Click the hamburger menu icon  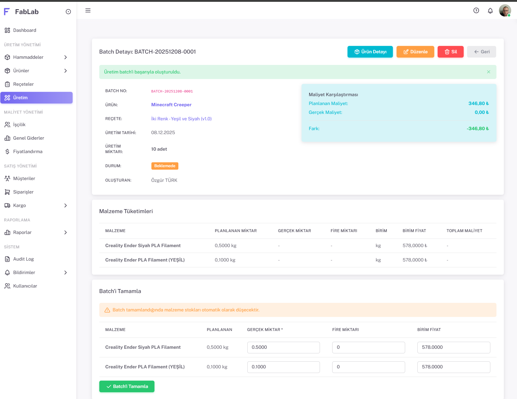(x=88, y=11)
